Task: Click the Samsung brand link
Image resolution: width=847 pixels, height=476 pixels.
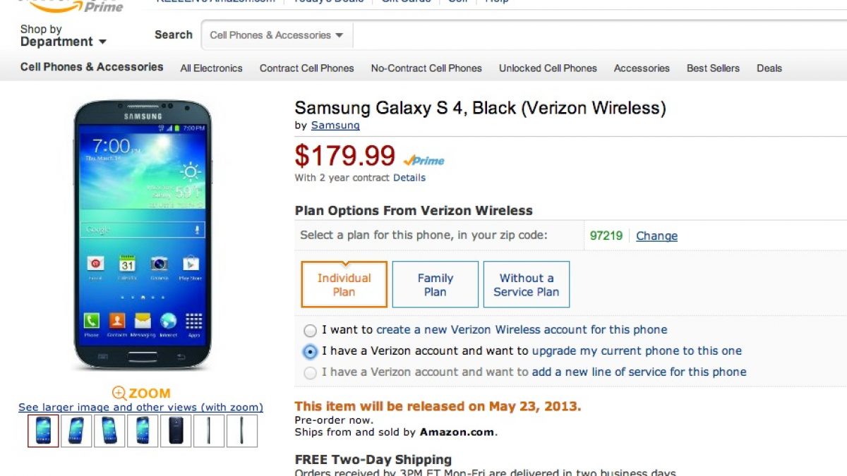Action: tap(335, 126)
